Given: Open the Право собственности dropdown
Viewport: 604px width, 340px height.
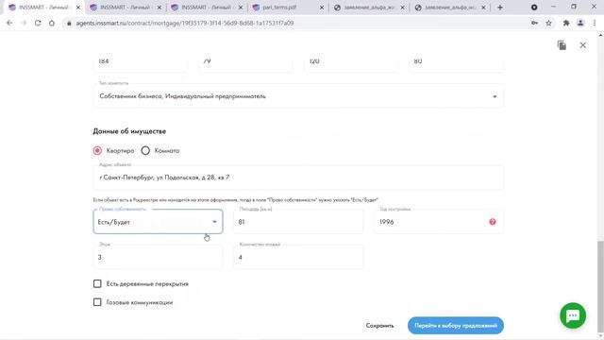Looking at the screenshot, I should (158, 222).
